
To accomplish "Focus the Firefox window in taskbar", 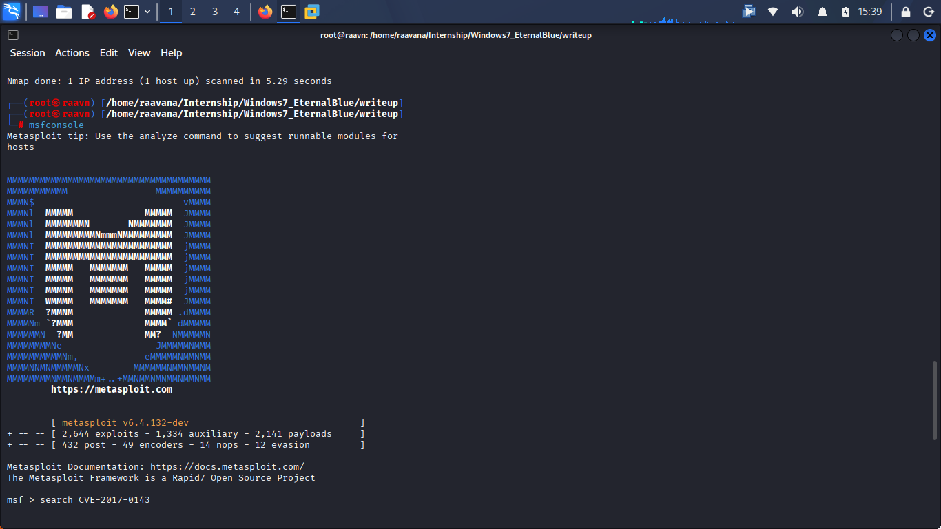I will pyautogui.click(x=265, y=12).
